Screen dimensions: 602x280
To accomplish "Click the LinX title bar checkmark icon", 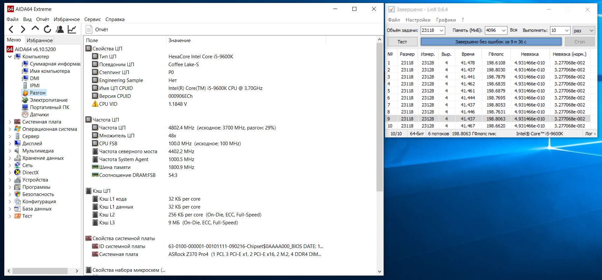I will (x=391, y=9).
